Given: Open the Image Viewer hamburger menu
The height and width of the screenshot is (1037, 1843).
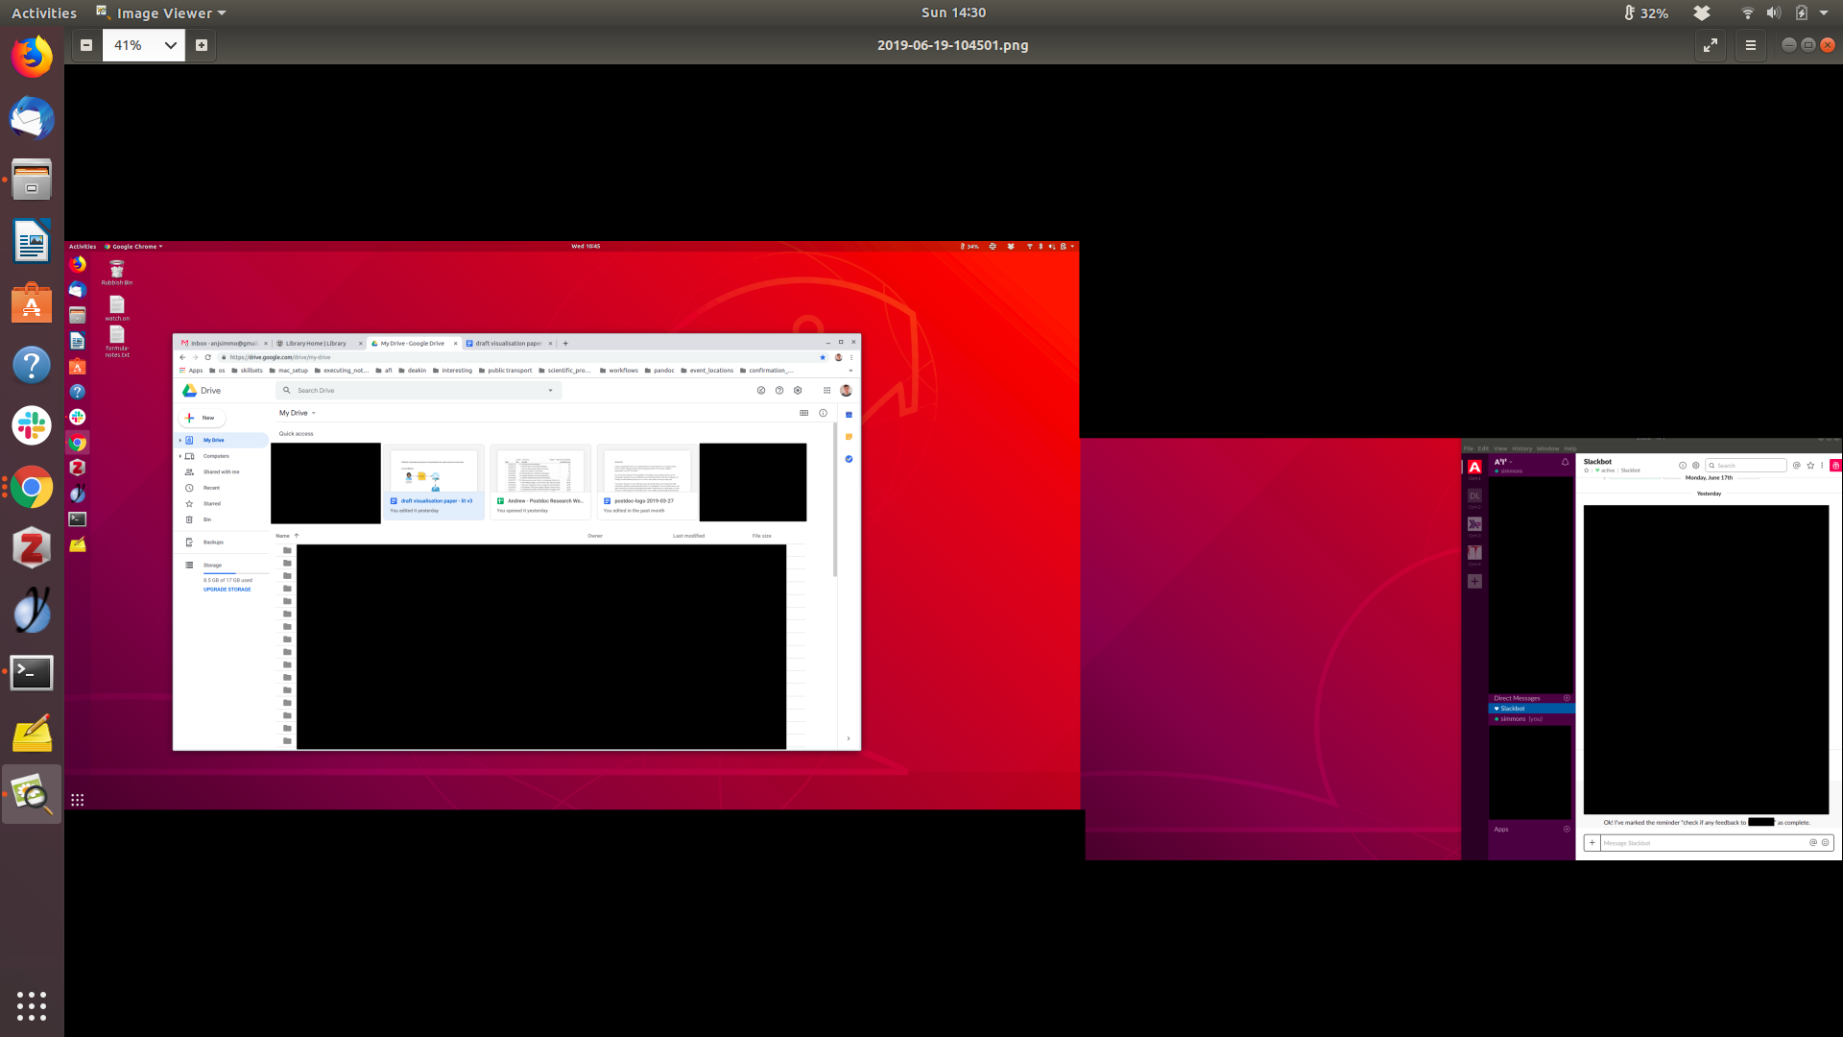Looking at the screenshot, I should click(1751, 45).
